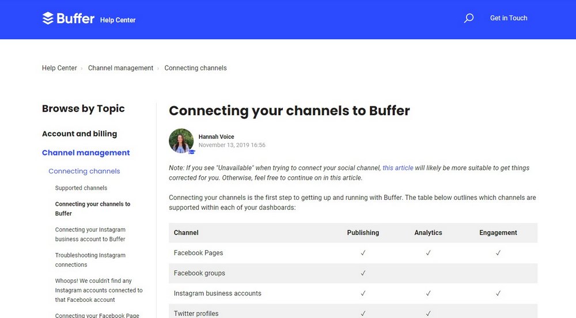Click the Browse by Topic heading

[84, 109]
